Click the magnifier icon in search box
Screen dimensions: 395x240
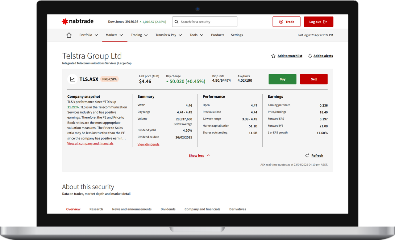[177, 22]
